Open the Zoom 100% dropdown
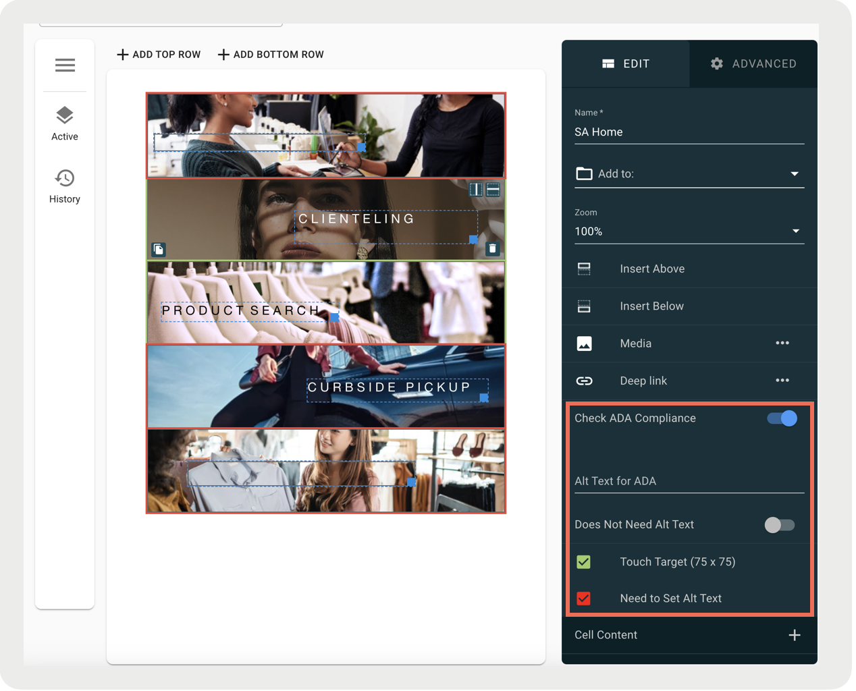This screenshot has height=691, width=856. coord(689,231)
